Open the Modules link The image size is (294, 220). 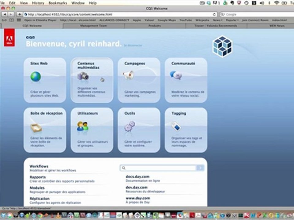[x=37, y=188]
